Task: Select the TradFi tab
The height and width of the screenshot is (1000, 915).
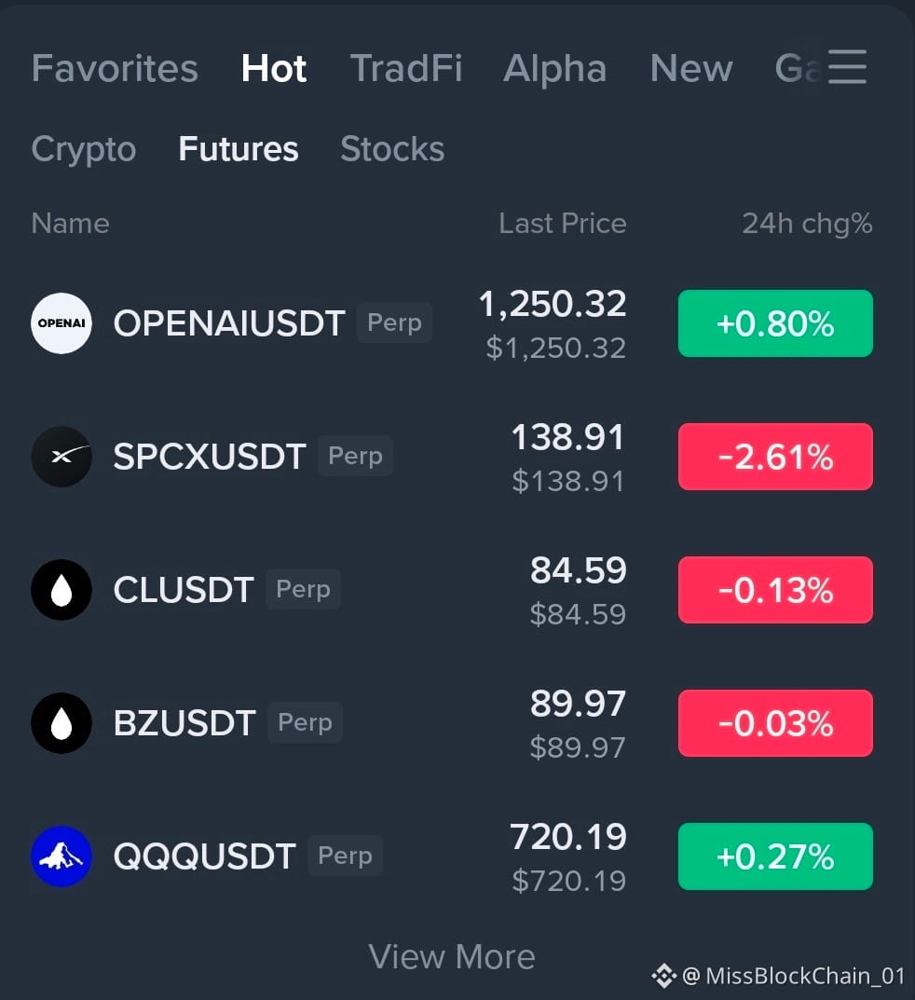Action: pos(406,68)
